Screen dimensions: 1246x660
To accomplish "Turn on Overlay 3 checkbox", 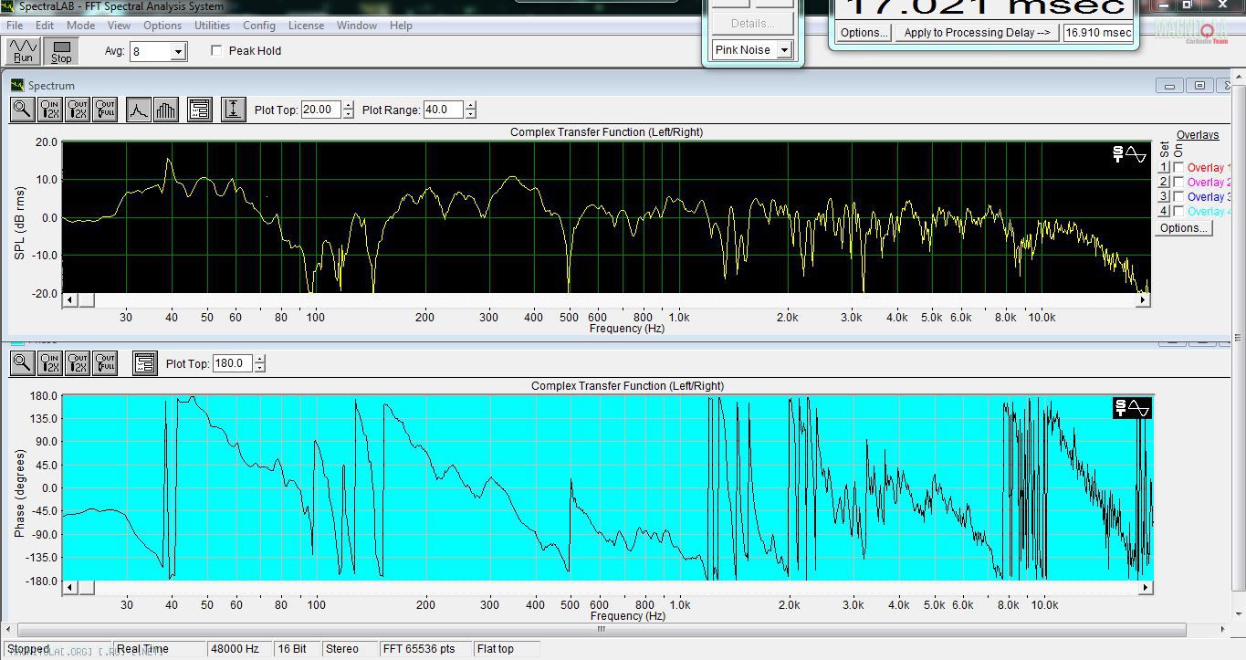I will [1179, 197].
